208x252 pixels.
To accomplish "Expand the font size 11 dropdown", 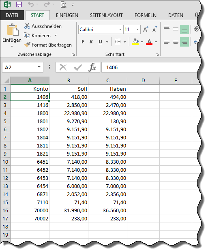I will pyautogui.click(x=137, y=30).
